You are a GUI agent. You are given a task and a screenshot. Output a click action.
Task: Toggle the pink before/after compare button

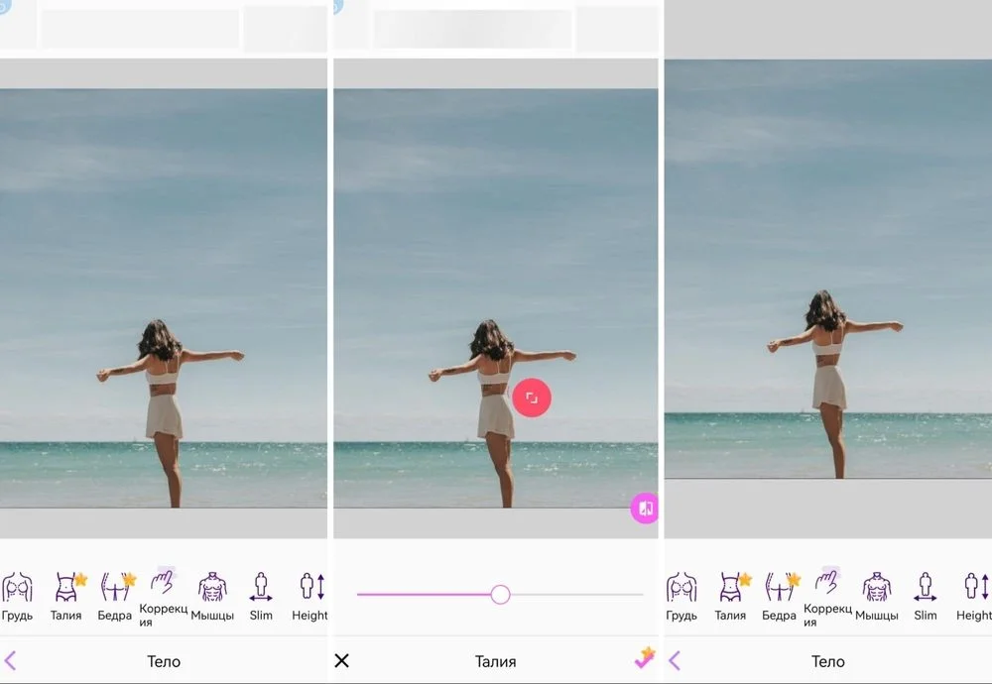(x=645, y=509)
